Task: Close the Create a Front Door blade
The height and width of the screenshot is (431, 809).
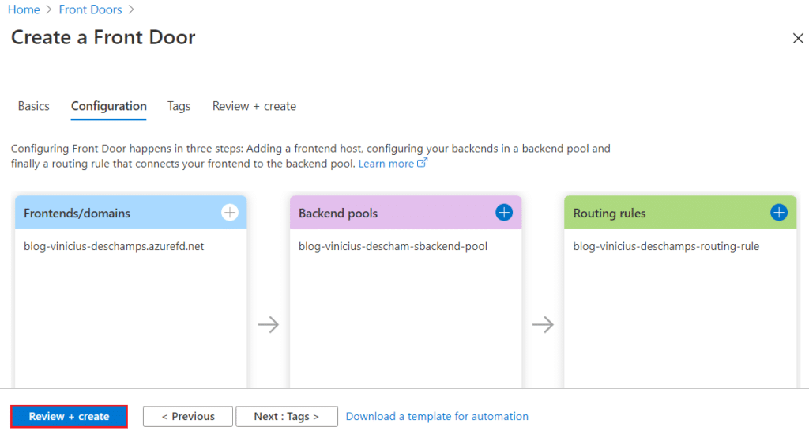Action: 798,38
